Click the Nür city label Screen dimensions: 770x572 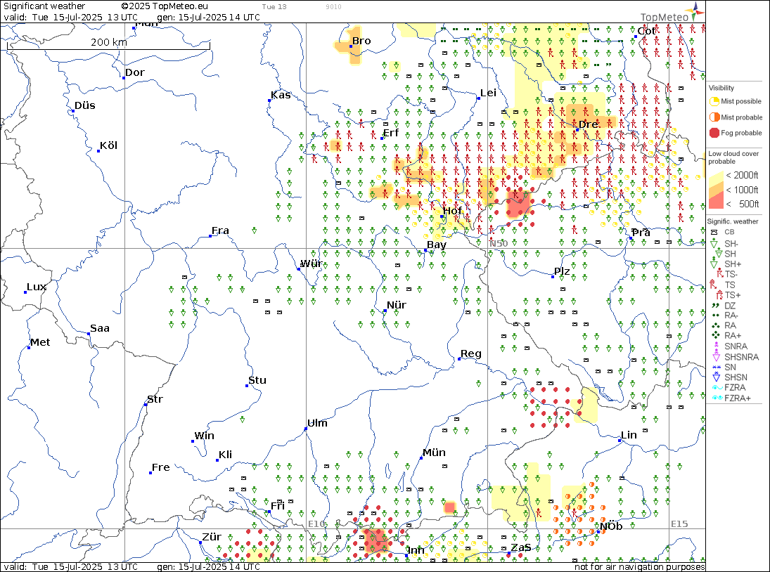point(397,305)
